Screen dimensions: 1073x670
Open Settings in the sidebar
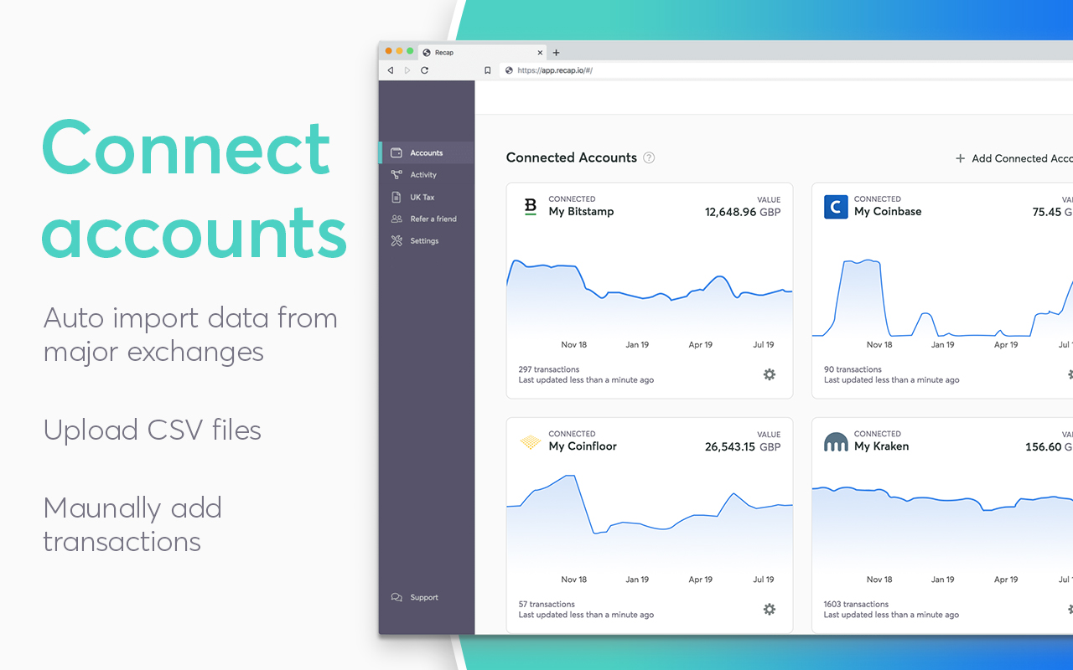tap(427, 240)
